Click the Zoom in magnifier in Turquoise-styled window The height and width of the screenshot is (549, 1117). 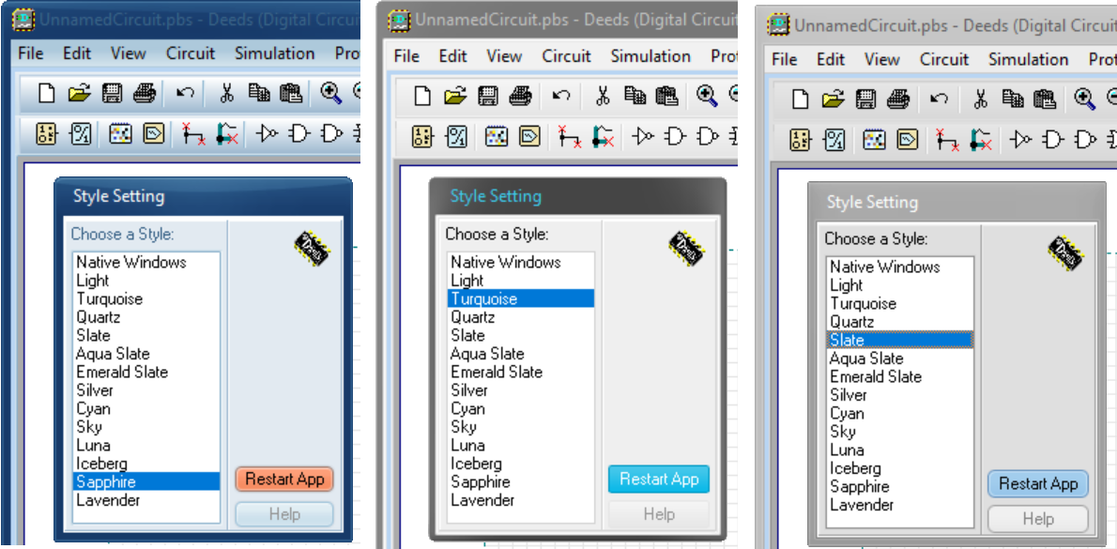[x=708, y=96]
